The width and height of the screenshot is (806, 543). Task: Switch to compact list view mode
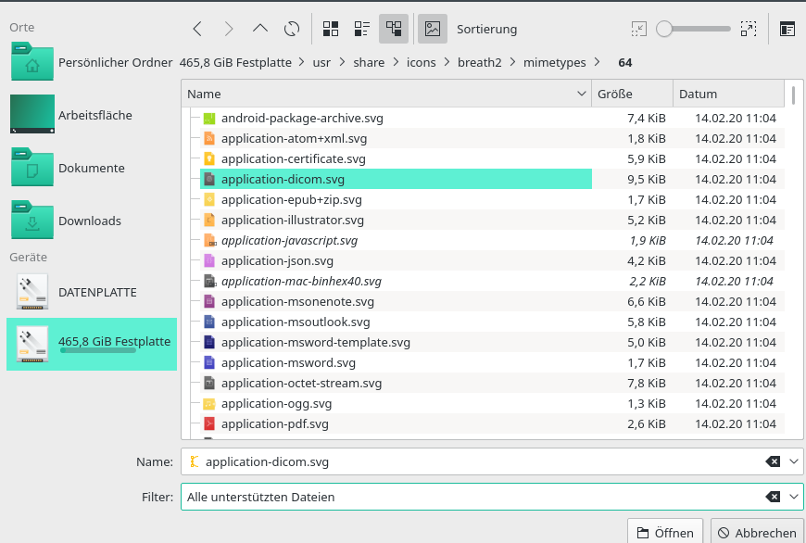pos(362,29)
